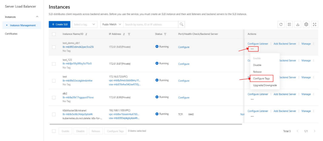Open the lb-mb8jsr59y0f0sy5o7fzs5 instance link
This screenshot has height=141, width=323.
pos(77,64)
